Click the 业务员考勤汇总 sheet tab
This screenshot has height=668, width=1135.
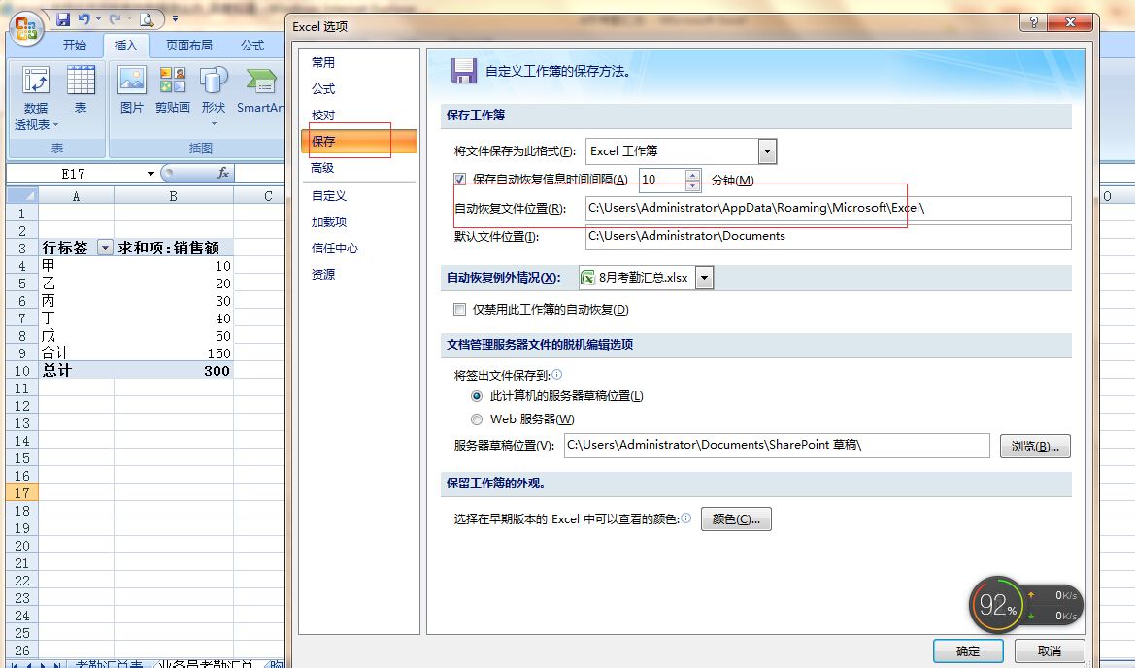coord(206,663)
